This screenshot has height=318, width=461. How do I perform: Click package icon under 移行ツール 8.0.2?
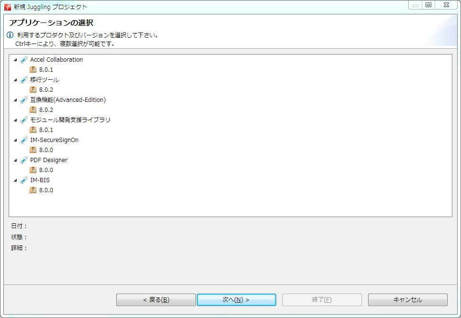pyautogui.click(x=33, y=89)
